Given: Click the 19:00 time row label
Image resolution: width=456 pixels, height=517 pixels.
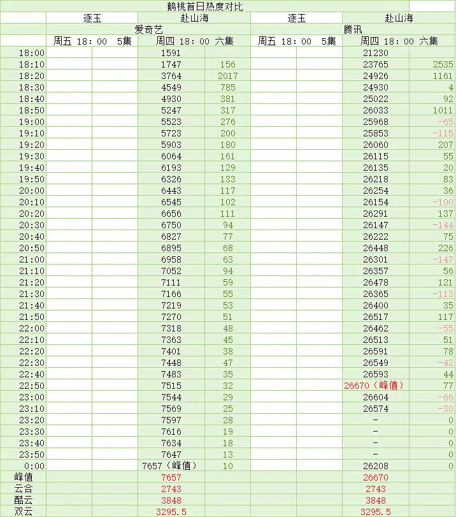Looking at the screenshot, I should [32, 122].
